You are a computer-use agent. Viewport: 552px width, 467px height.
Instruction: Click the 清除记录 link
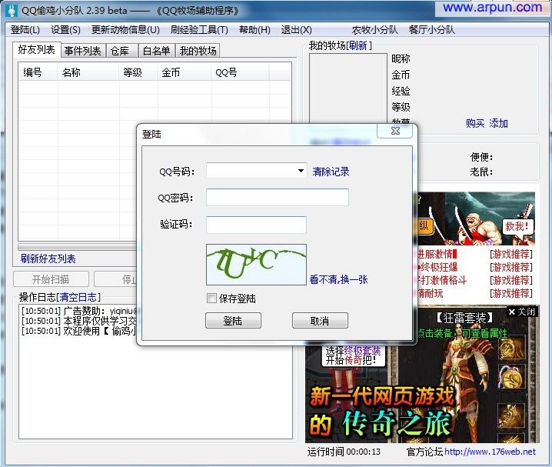(331, 172)
